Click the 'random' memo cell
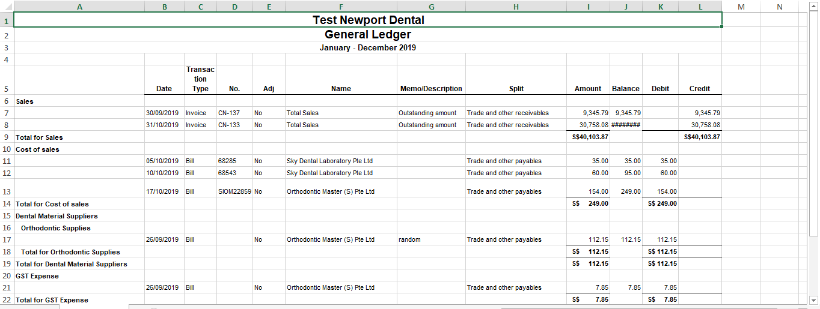 click(x=431, y=239)
